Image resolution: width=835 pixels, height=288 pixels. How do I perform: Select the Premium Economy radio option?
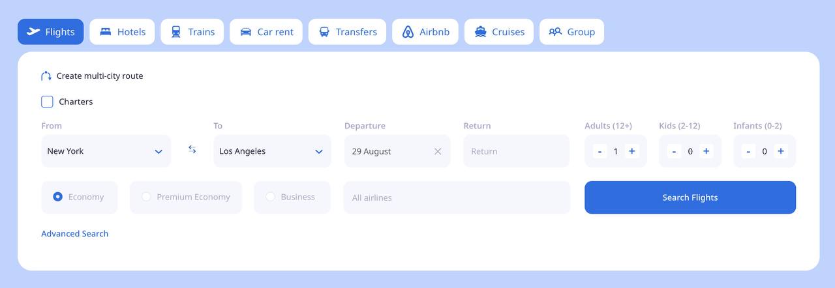click(x=186, y=197)
